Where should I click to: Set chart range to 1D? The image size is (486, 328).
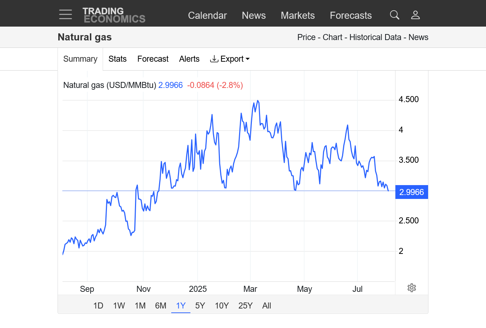click(98, 306)
